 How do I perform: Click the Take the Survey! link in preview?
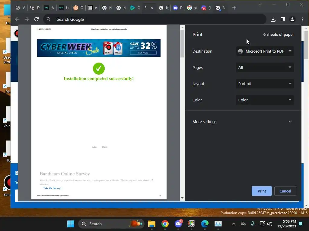tap(52, 188)
